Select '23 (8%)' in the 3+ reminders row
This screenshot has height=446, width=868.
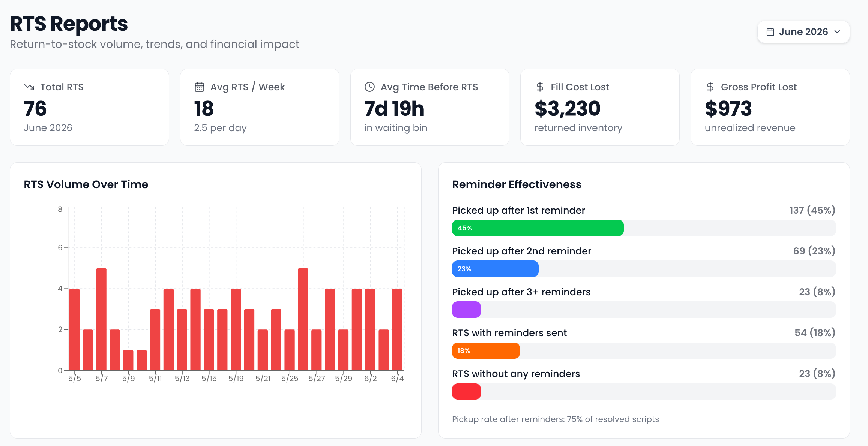817,292
